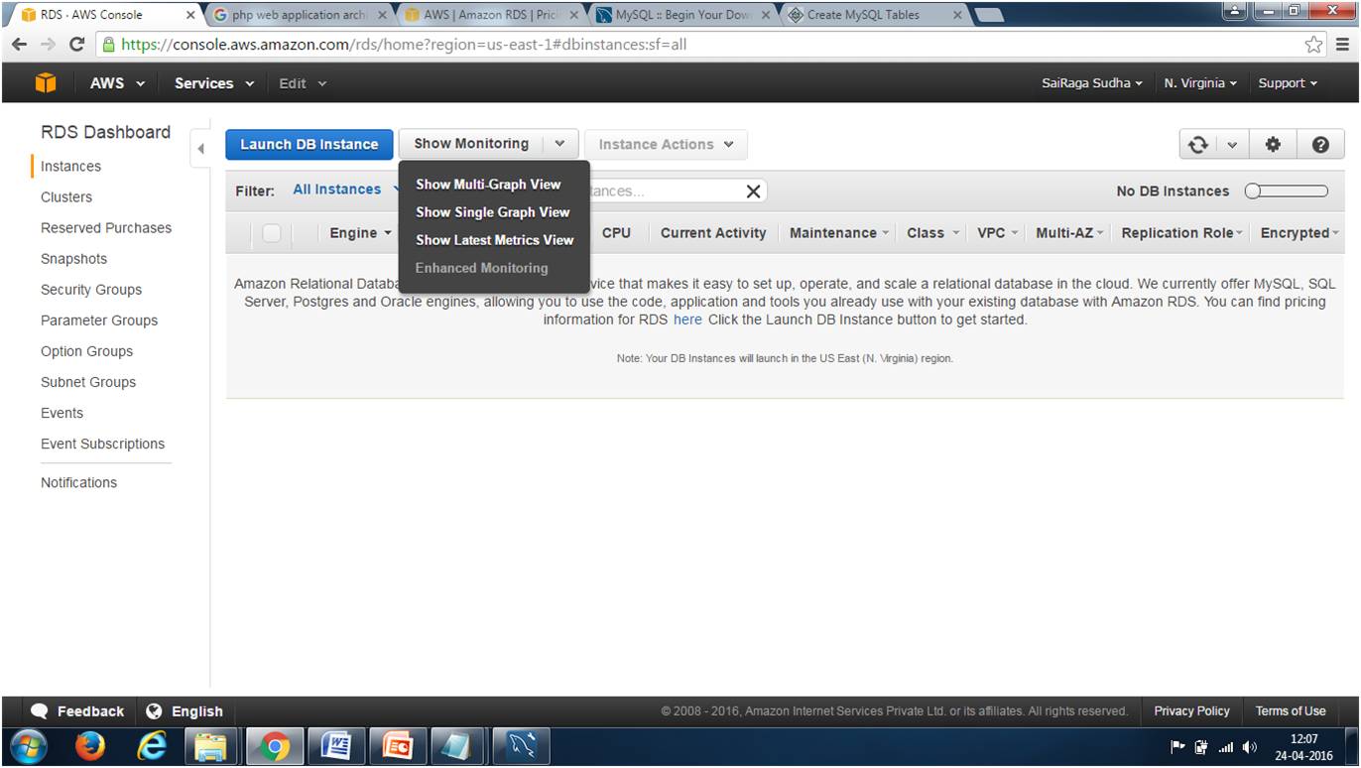1361x768 pixels.
Task: Open the Edit dropdown in the header
Action: [303, 83]
